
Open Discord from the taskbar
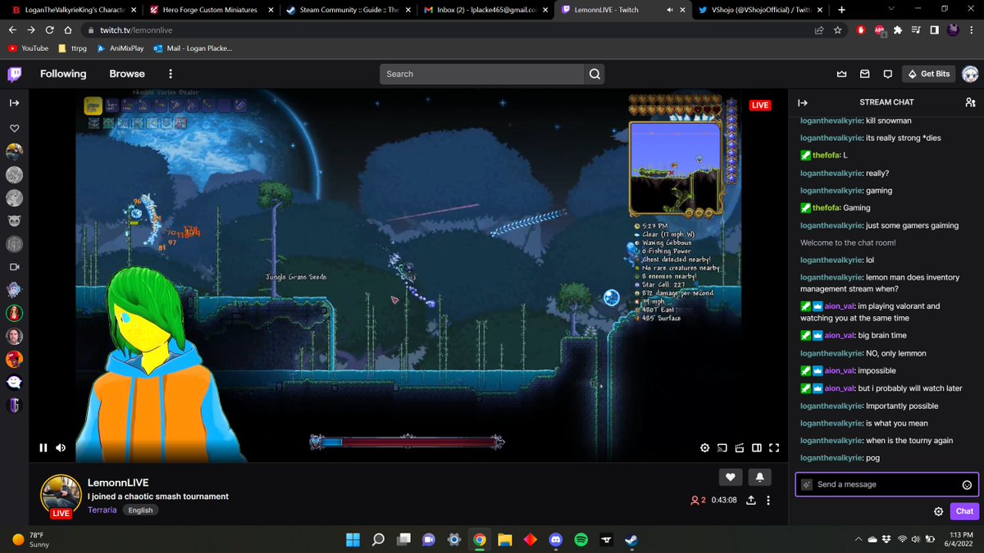click(556, 540)
